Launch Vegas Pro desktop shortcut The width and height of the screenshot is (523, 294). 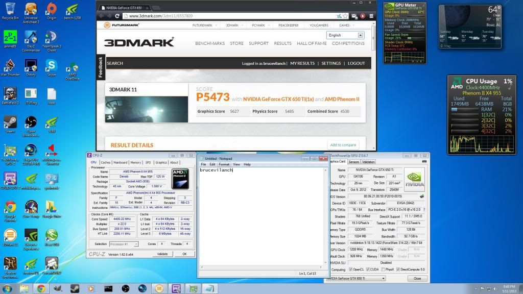(31, 154)
